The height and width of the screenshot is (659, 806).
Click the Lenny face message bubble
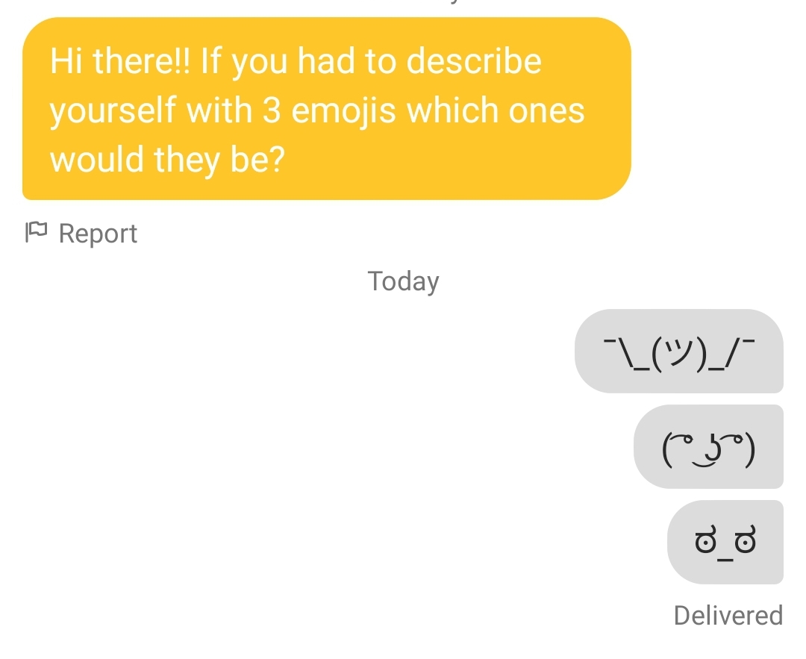coord(707,447)
